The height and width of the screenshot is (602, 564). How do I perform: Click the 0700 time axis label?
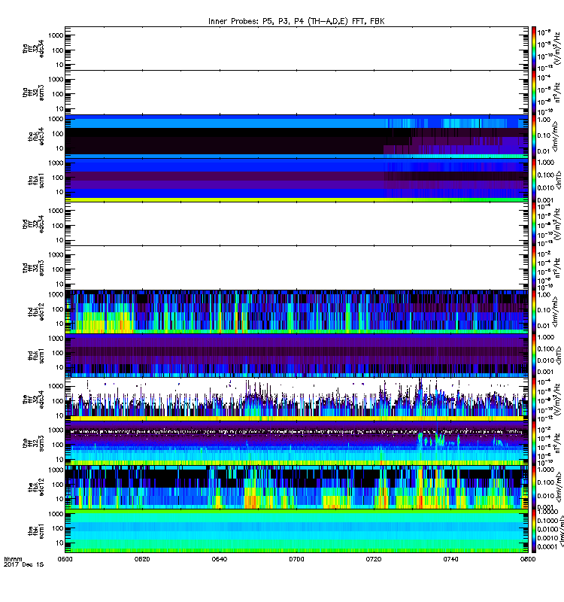296,559
